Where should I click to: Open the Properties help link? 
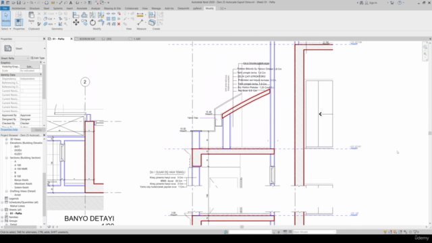[x=9, y=130]
